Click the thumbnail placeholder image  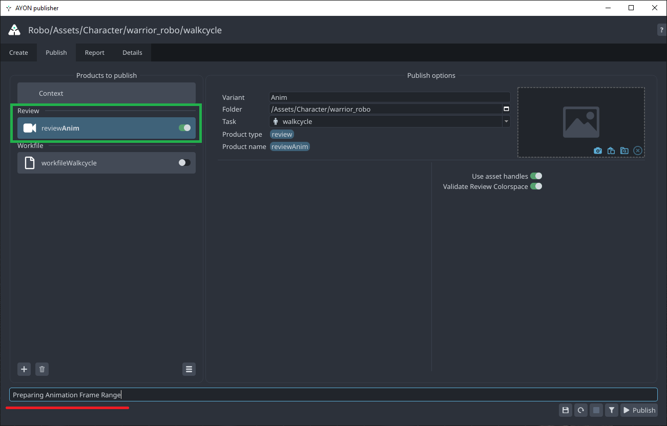pyautogui.click(x=581, y=122)
